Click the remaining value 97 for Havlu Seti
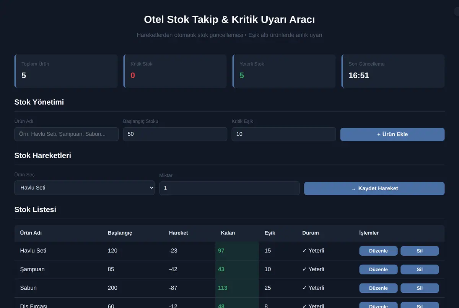This screenshot has height=308, width=459. (x=221, y=251)
